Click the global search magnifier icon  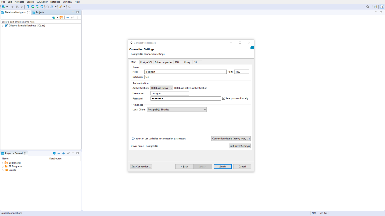click(368, 7)
